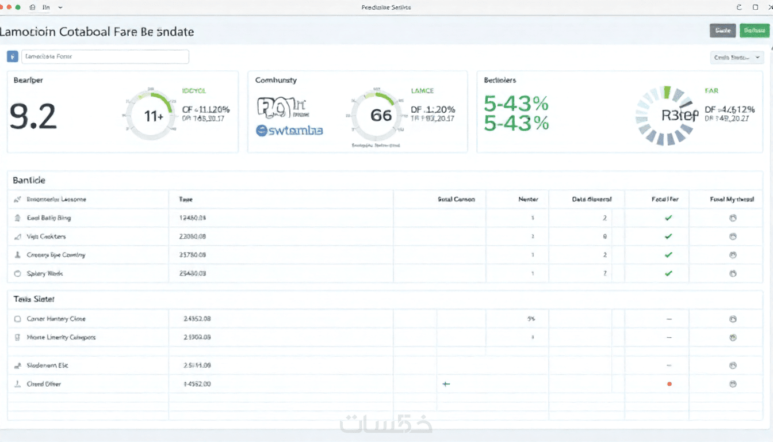The width and height of the screenshot is (773, 442).
Task: Click the red status dot in the last row
Action: click(669, 384)
